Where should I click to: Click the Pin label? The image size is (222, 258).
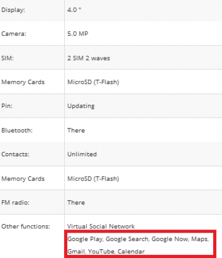7,106
